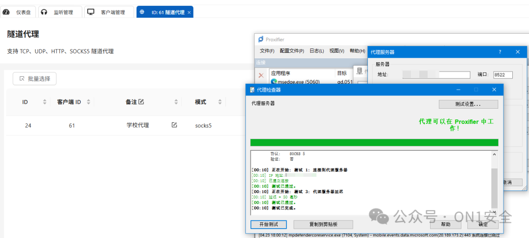Image resolution: width=529 pixels, height=238 pixels.
Task: Sort the table by ID column
Action: point(45,102)
